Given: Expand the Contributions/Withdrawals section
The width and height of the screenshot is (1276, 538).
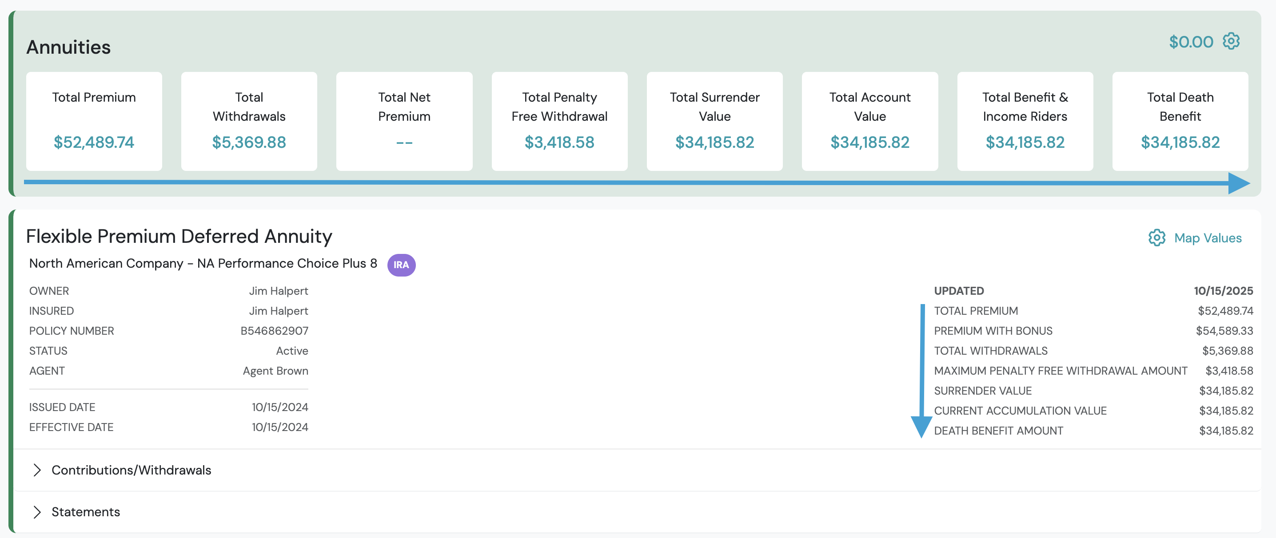Looking at the screenshot, I should 637,470.
